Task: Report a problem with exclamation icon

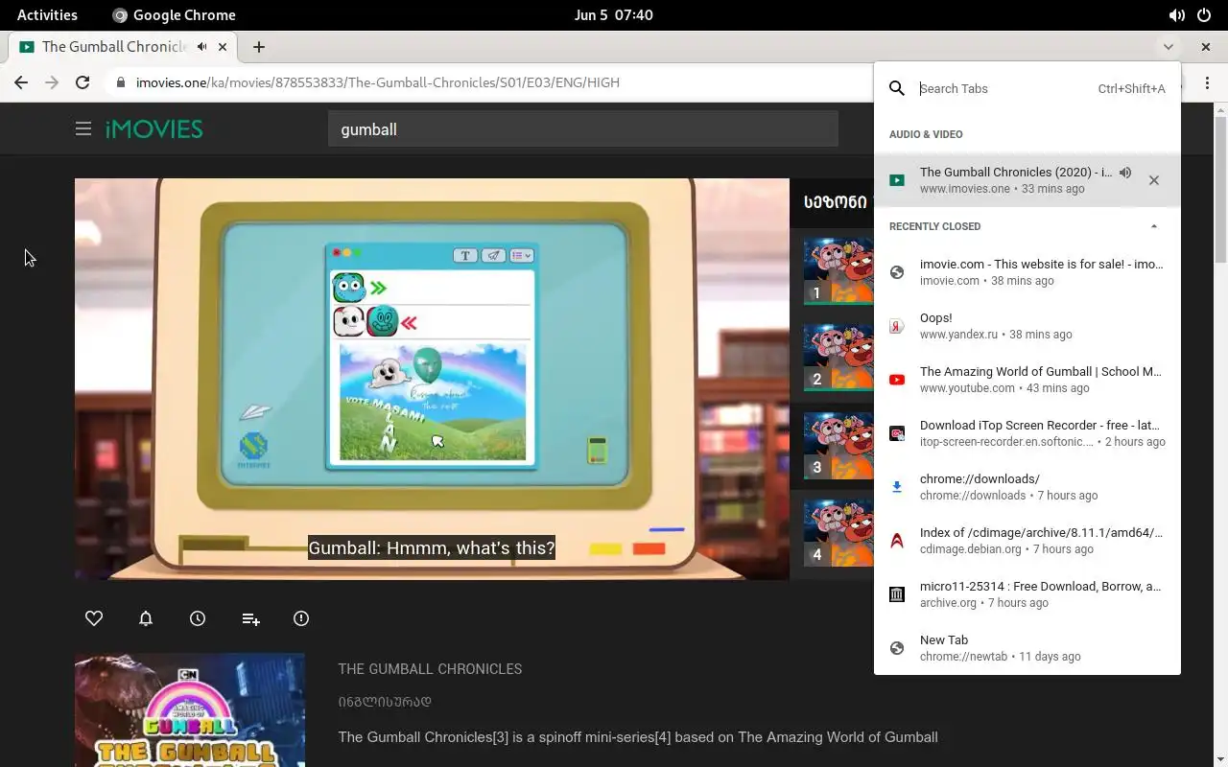Action: click(301, 618)
